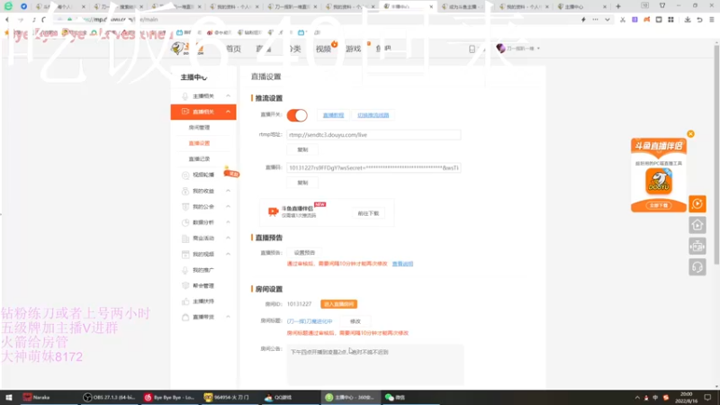Open 视频 in the Douyu navigation
This screenshot has width=720, height=405.
323,49
